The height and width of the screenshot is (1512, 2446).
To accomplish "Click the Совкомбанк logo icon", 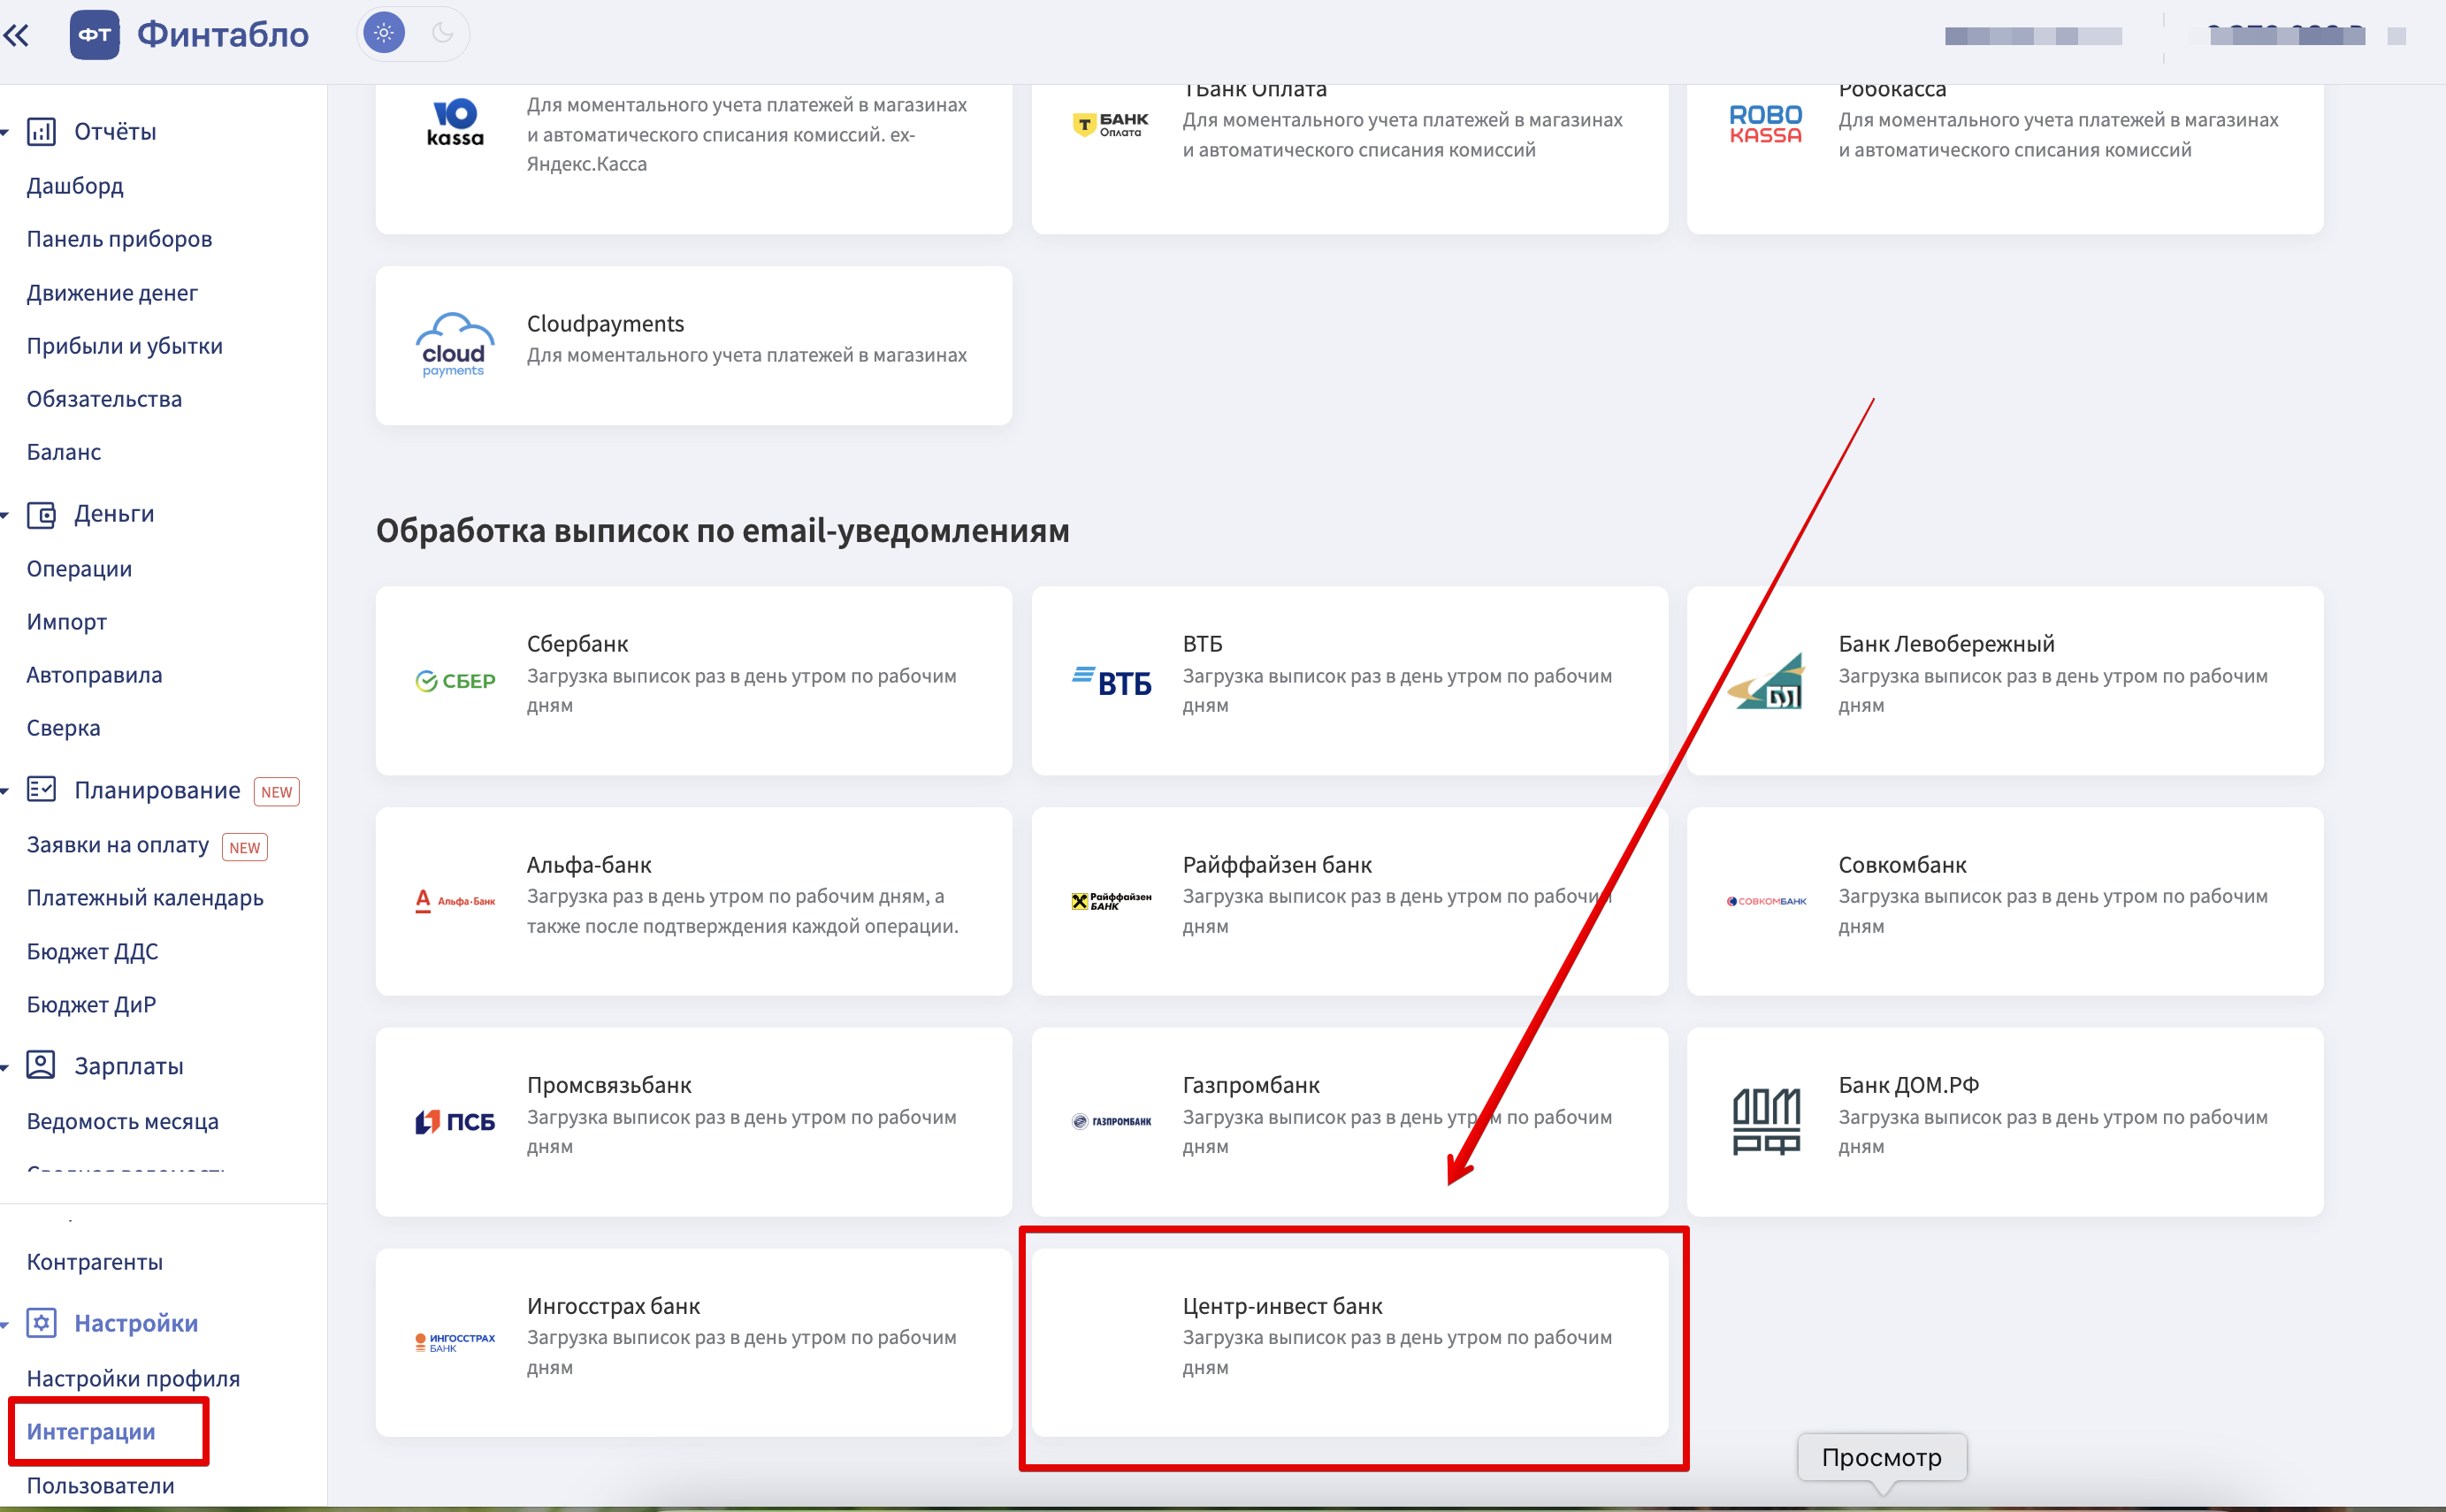I will pyautogui.click(x=1766, y=901).
